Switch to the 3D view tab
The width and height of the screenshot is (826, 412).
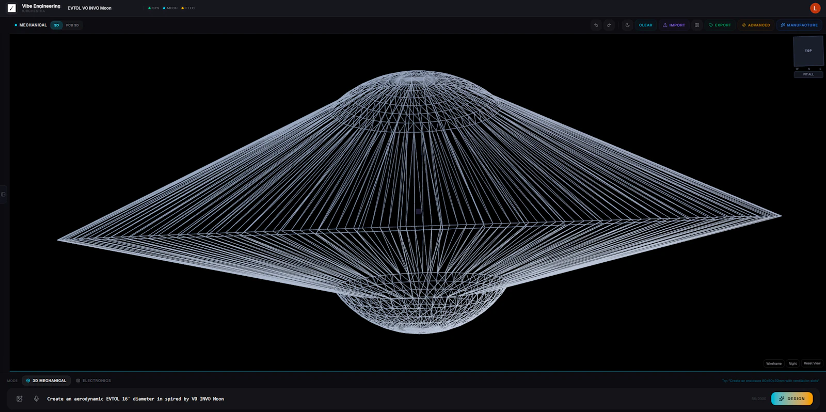coord(56,25)
